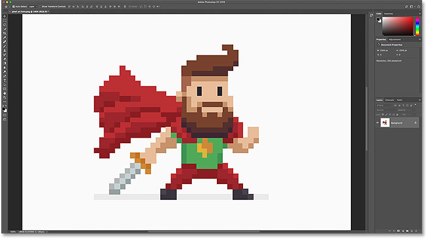The image size is (427, 239).
Task: Click the Share icon at top right
Action: click(x=419, y=7)
